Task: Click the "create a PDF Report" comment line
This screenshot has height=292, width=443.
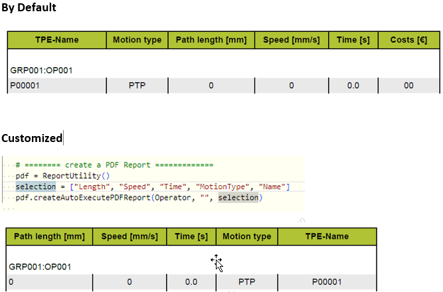Action: point(113,165)
